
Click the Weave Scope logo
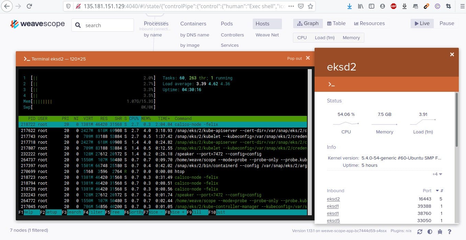click(x=37, y=24)
